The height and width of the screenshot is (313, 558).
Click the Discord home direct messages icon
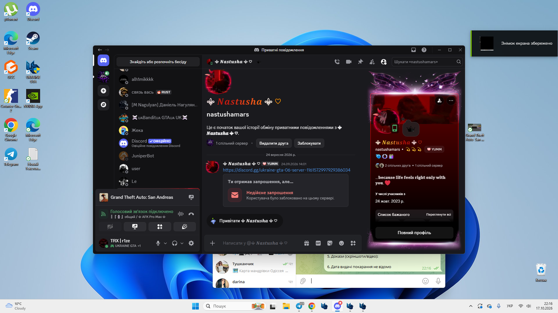pos(103,60)
